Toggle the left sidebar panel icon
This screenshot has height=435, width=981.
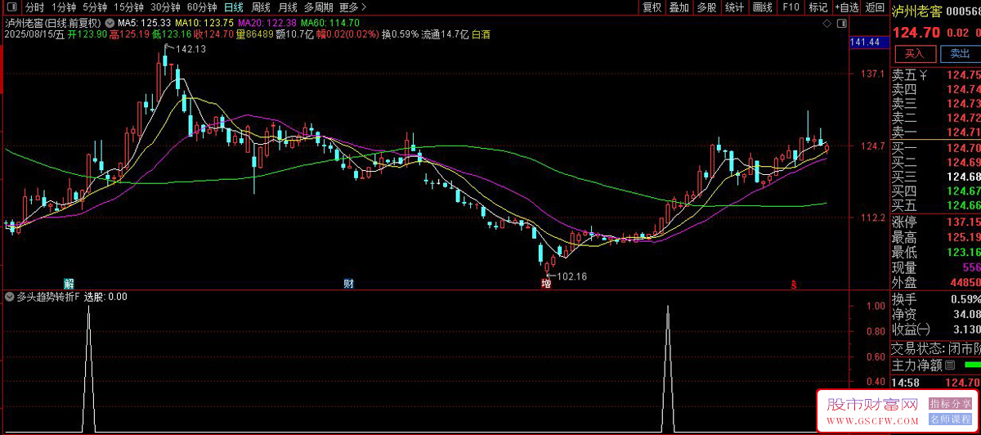click(x=14, y=7)
